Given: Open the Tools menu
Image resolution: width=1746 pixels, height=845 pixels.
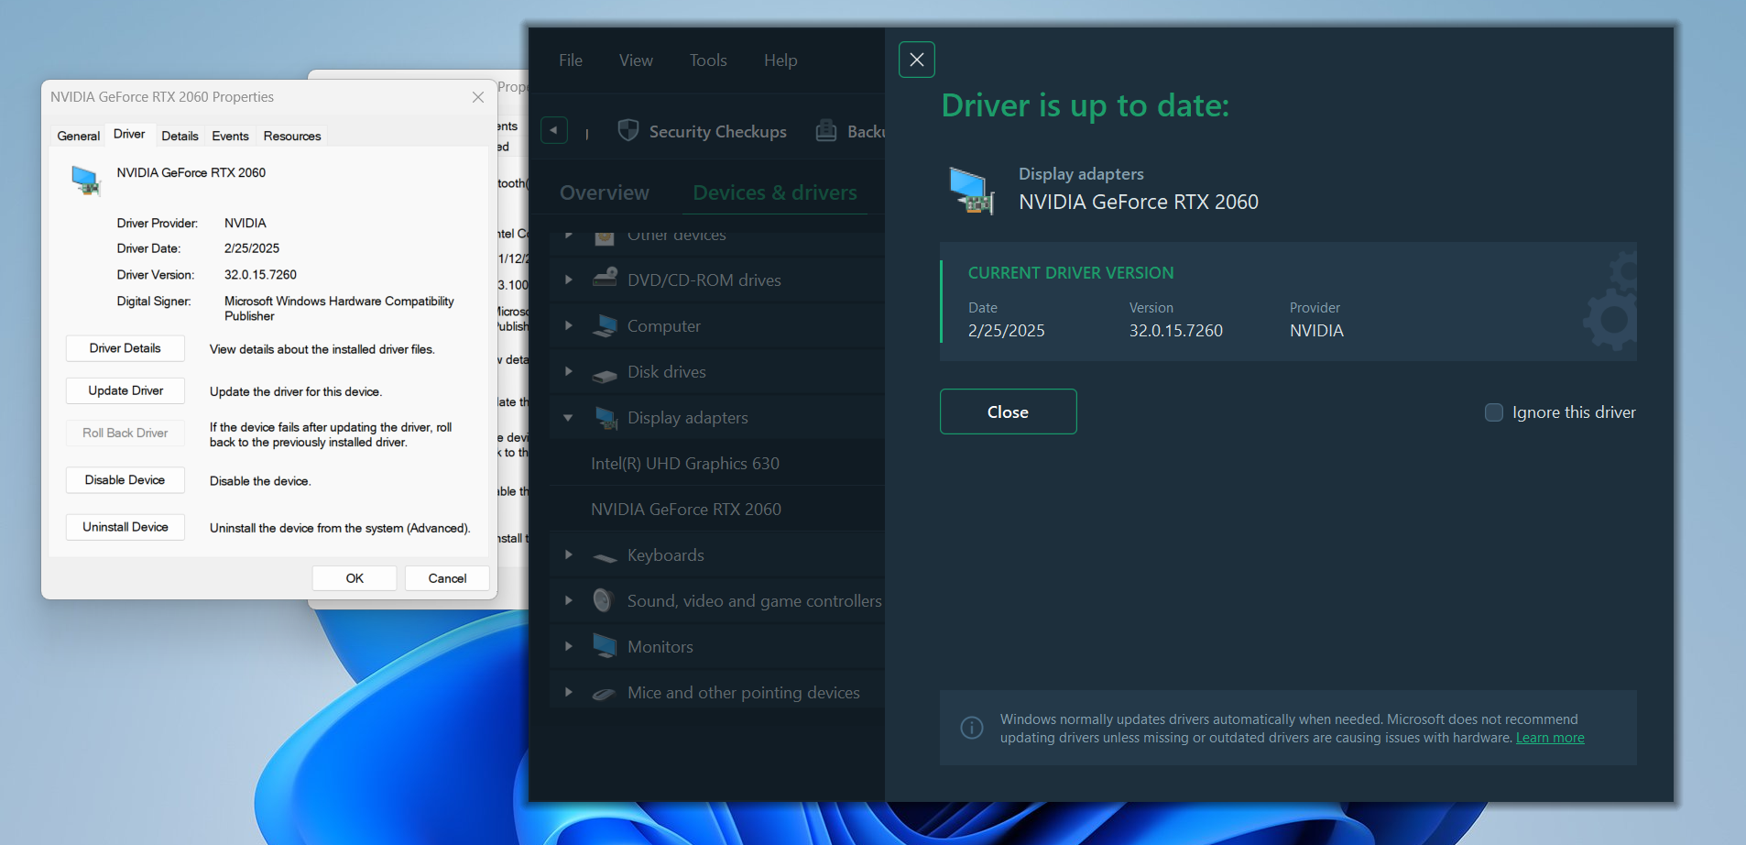Looking at the screenshot, I should pyautogui.click(x=708, y=60).
